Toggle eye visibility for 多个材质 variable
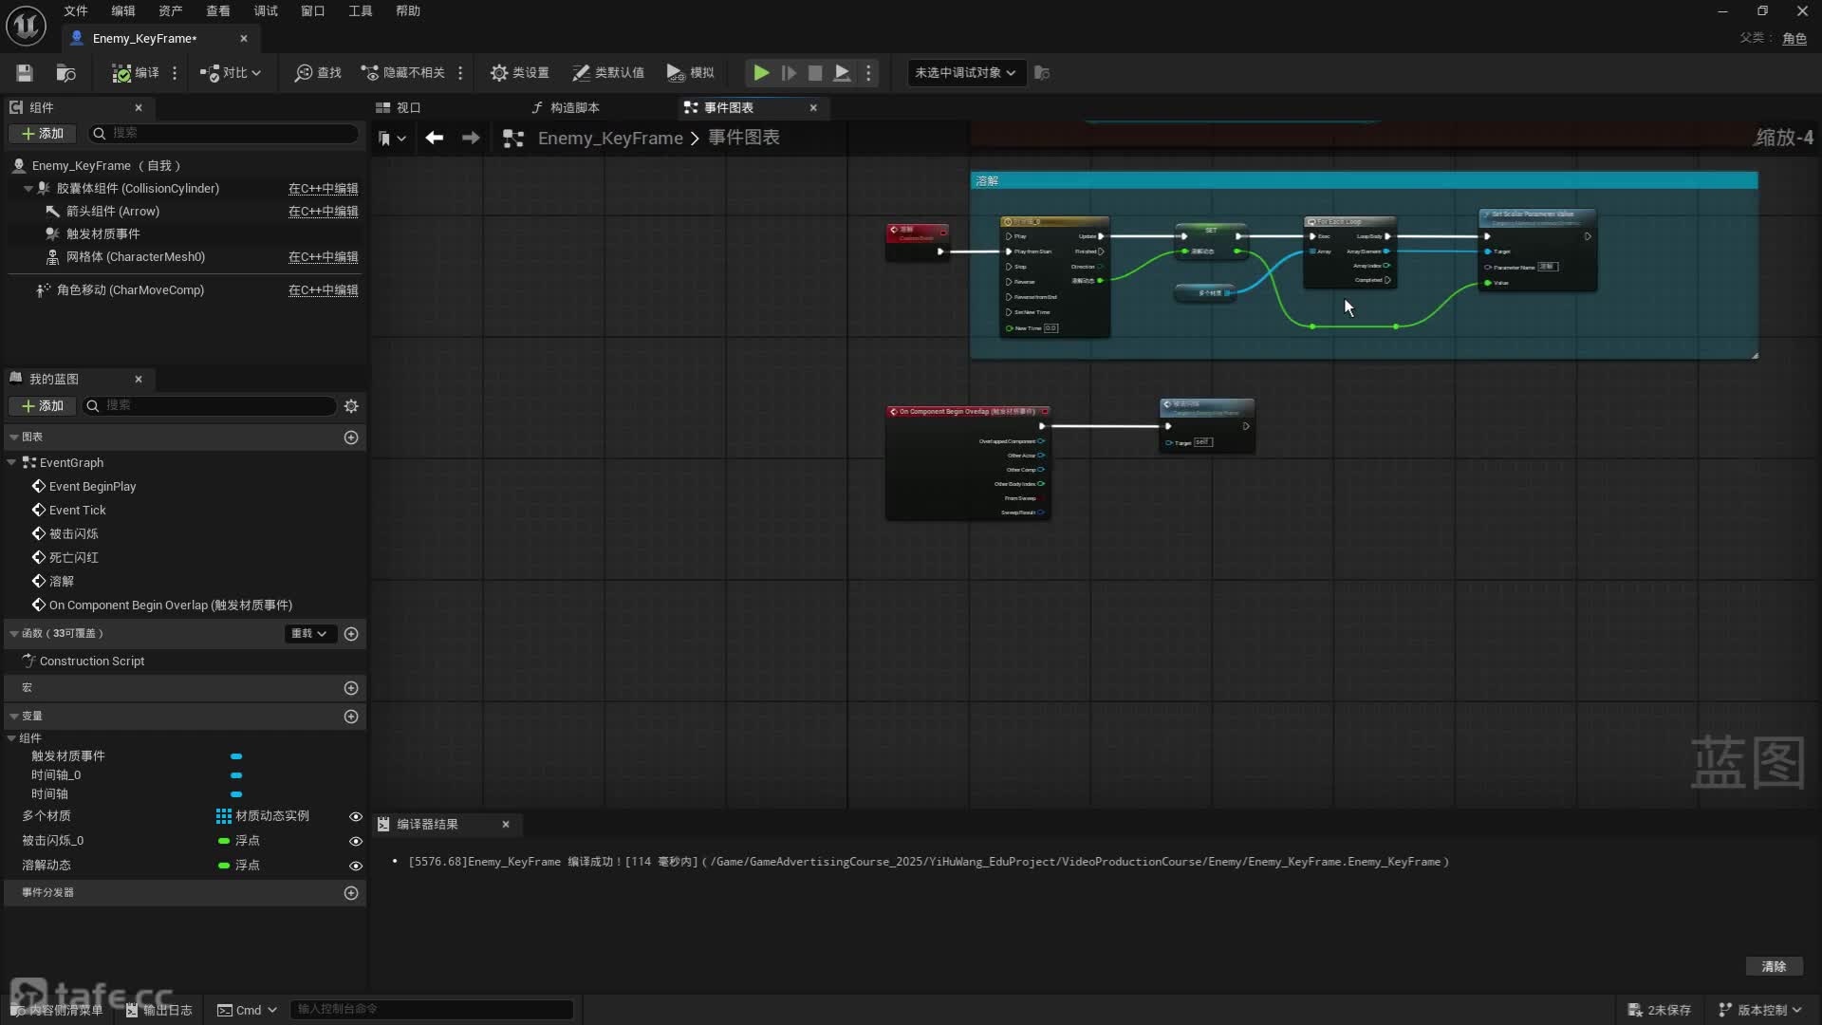 (356, 817)
